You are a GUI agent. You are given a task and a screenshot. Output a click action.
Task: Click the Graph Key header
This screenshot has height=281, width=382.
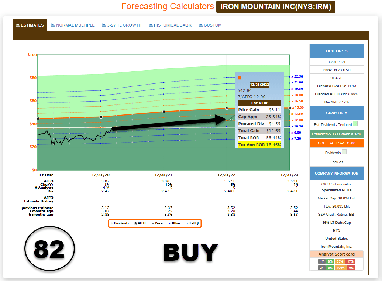tap(337, 113)
